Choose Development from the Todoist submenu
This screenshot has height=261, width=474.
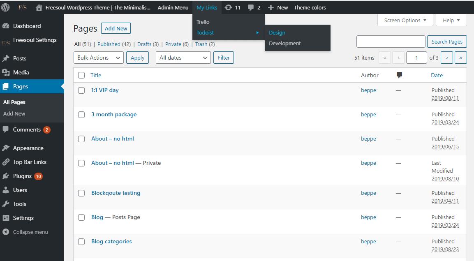tap(285, 44)
